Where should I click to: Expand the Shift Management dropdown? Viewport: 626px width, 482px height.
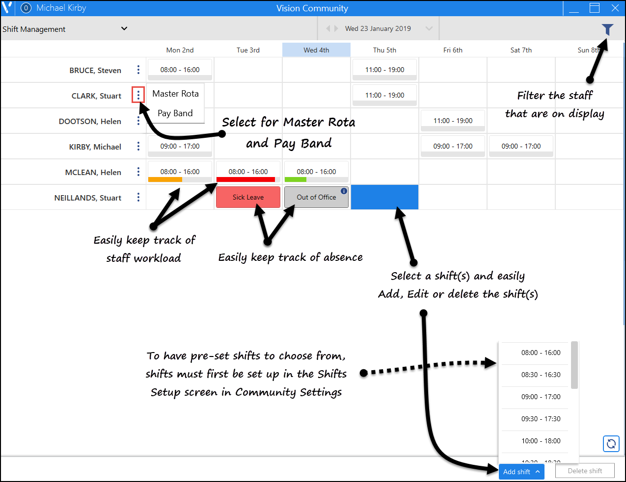click(x=124, y=28)
